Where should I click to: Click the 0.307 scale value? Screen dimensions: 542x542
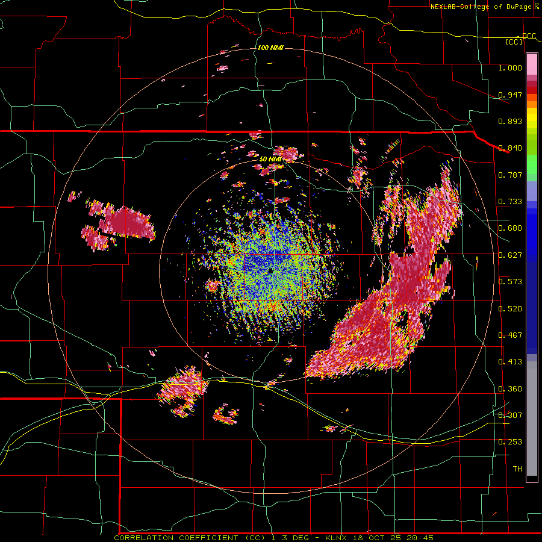coord(510,416)
